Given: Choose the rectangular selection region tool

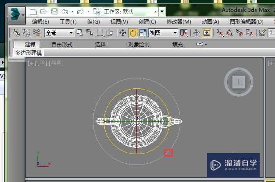Looking at the screenshot, I should tap(100, 33).
